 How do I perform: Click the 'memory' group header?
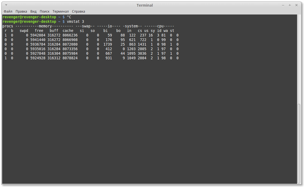click(45, 26)
